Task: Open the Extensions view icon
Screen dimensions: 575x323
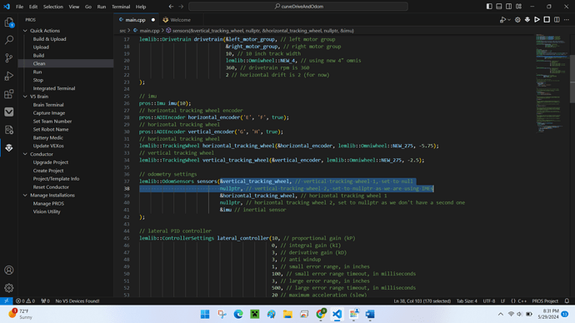Action: pyautogui.click(x=9, y=94)
